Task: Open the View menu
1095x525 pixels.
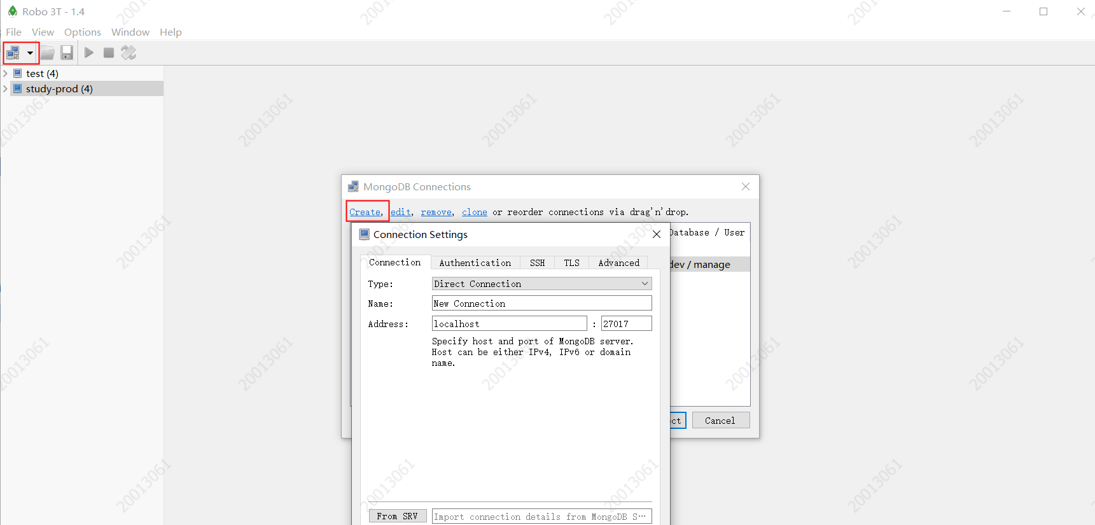Action: coord(43,32)
